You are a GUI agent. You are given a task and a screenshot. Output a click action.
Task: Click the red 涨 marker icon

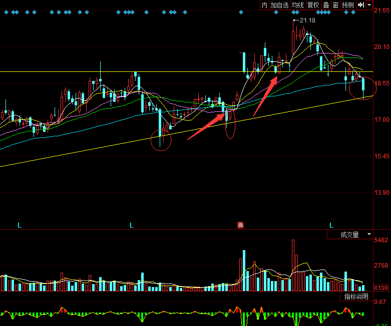[x=240, y=225]
